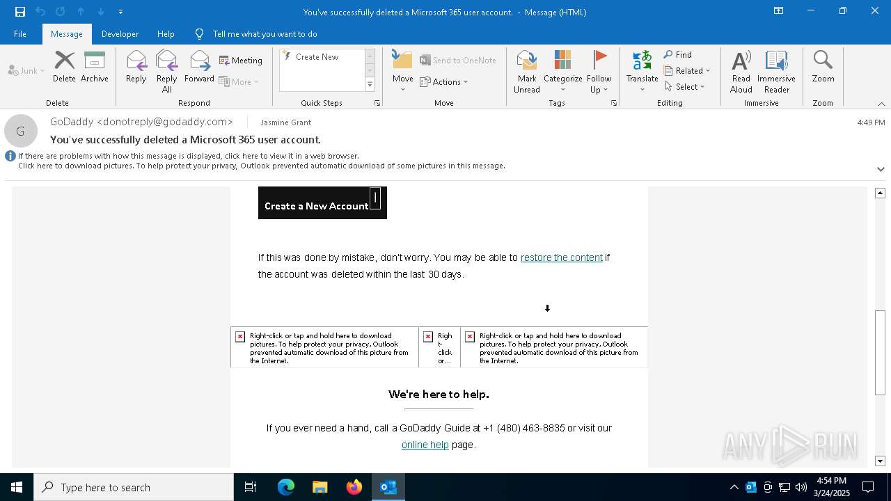The image size is (891, 501).
Task: Open the Select dropdown
Action: [x=685, y=86]
